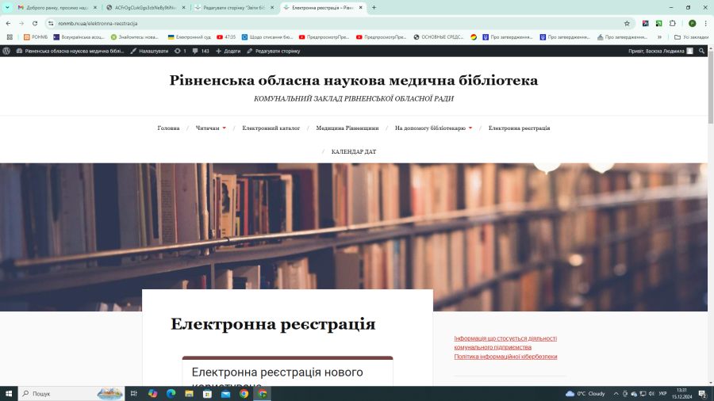Open the Mail app from the taskbar
This screenshot has height=401, width=714.
click(225, 394)
